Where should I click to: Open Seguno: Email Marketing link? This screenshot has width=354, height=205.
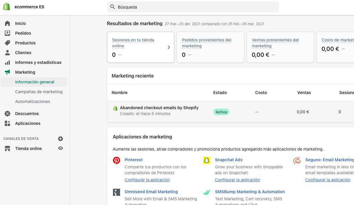coord(330,160)
